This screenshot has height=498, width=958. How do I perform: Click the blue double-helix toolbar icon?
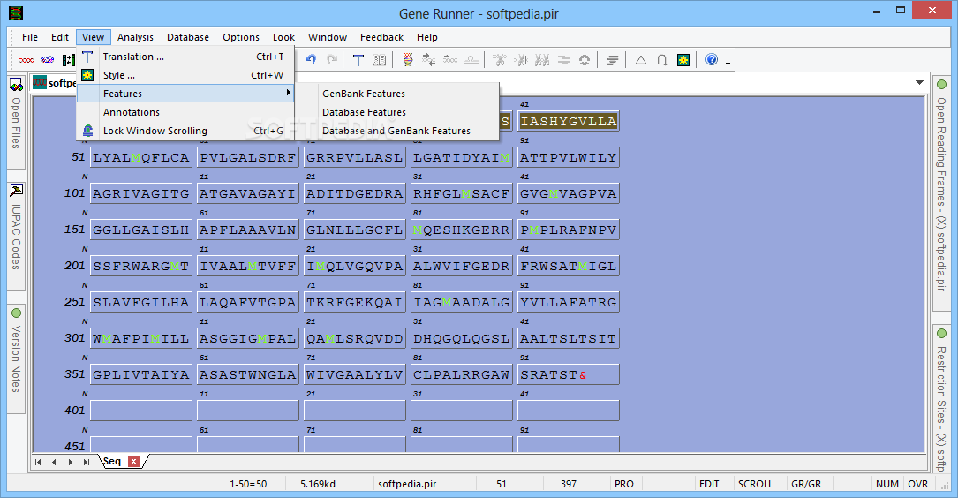(48, 60)
